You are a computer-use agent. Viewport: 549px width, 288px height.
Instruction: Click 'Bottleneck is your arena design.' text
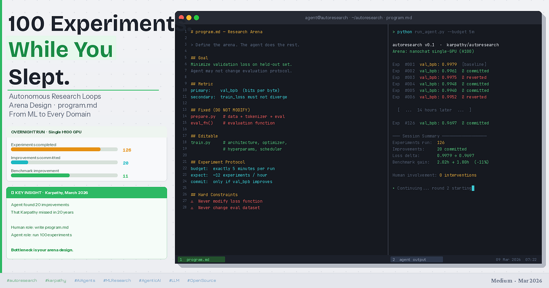click(x=42, y=250)
